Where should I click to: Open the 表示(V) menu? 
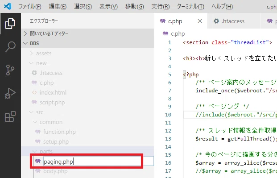pos(108,7)
